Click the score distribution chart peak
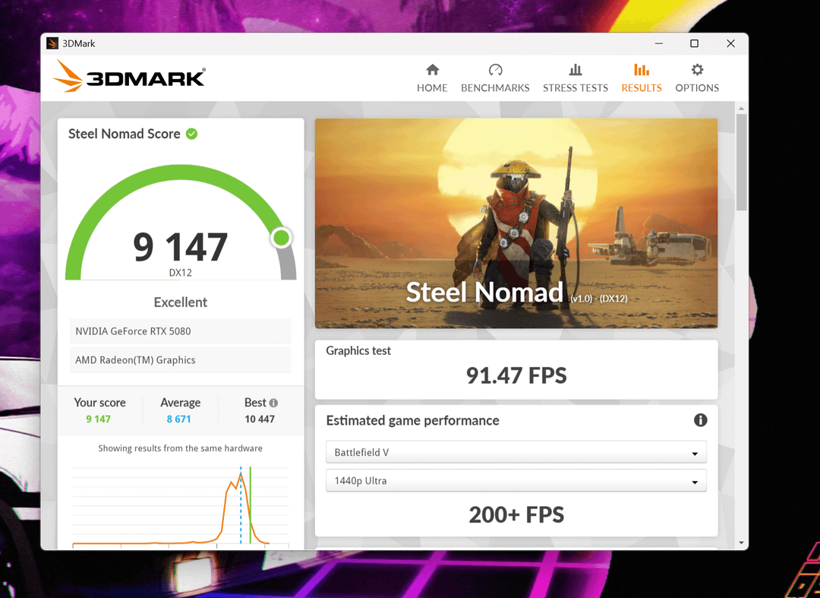 241,474
